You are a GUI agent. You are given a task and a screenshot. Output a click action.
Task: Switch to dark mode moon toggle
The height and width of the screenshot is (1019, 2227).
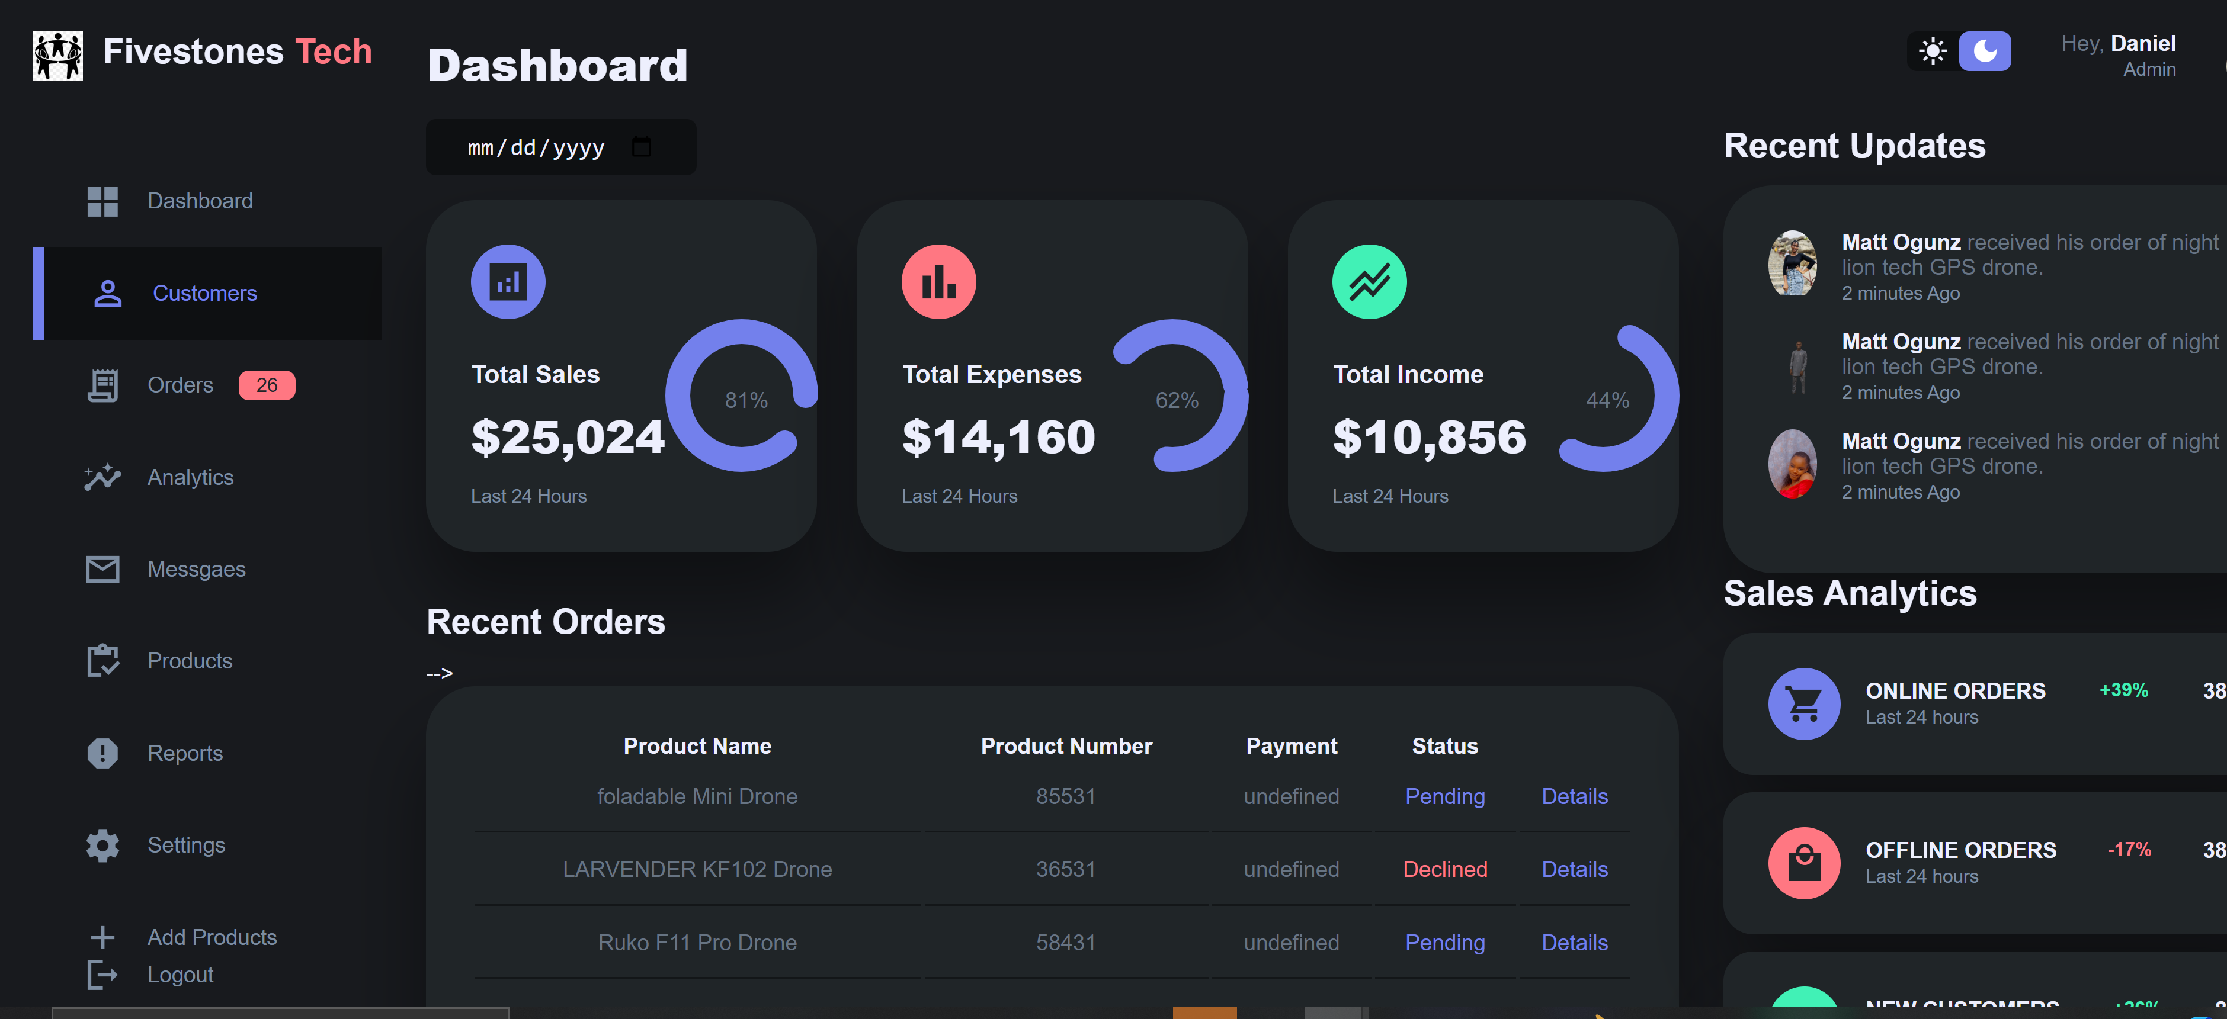(1984, 51)
